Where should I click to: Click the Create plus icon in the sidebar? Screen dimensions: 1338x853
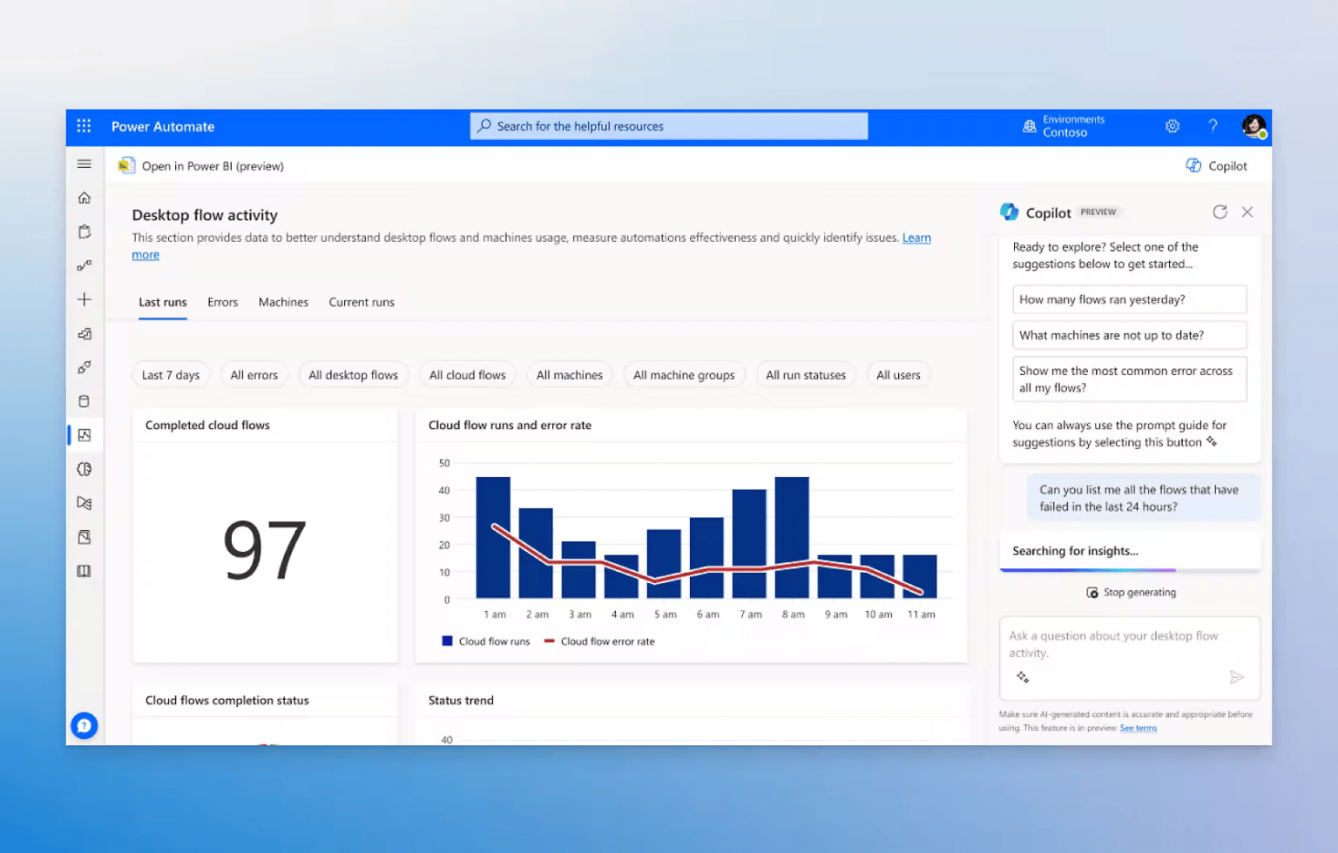(x=84, y=299)
